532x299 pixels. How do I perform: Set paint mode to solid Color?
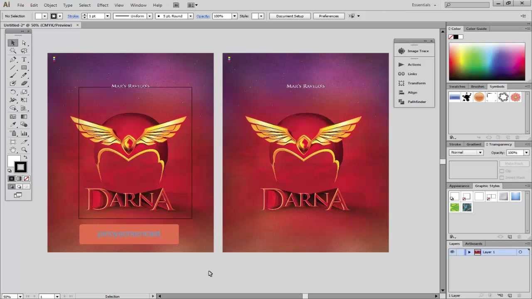point(12,179)
